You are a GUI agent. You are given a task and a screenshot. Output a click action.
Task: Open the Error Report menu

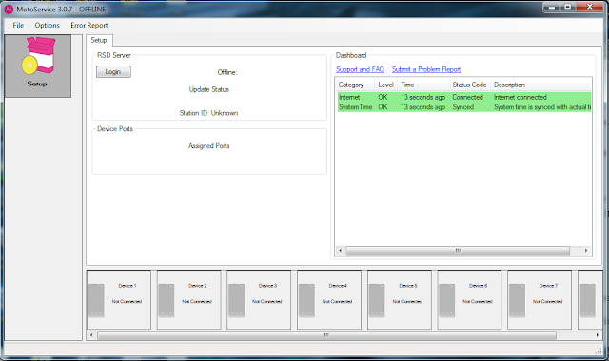tap(88, 26)
